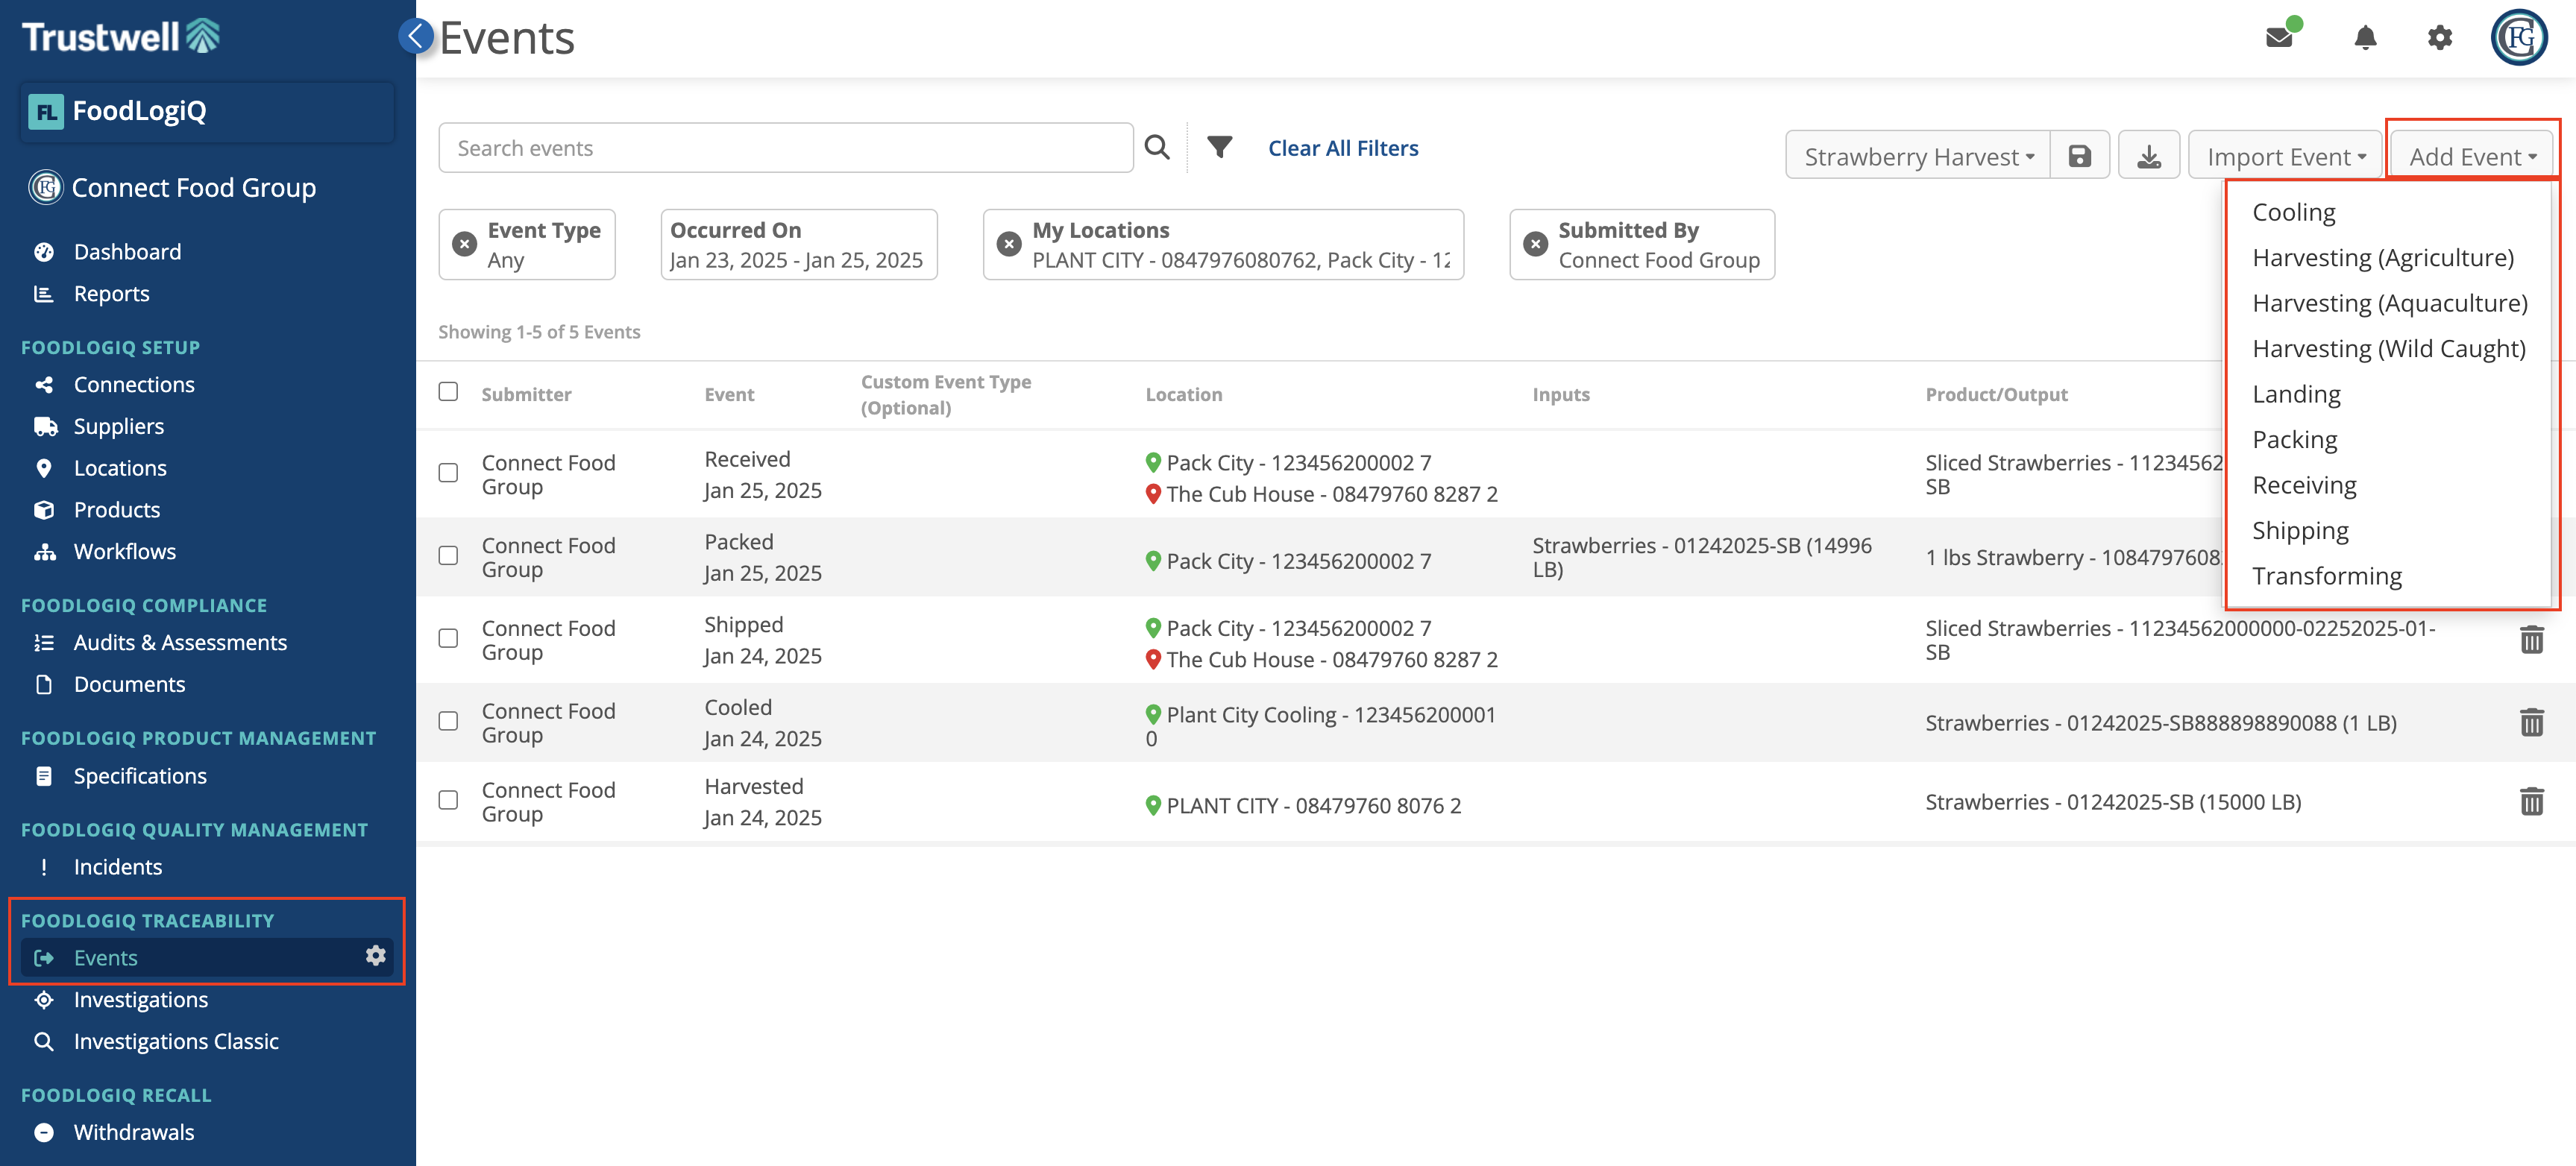
Task: Click the Connect Food Group logo in the sidebar
Action: pos(45,187)
